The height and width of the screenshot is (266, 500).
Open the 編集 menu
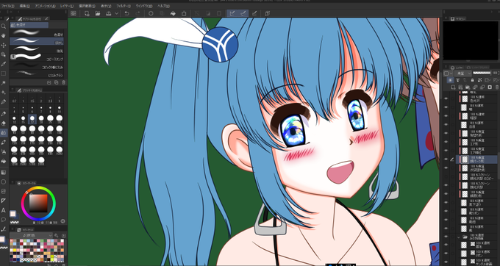tap(24, 6)
